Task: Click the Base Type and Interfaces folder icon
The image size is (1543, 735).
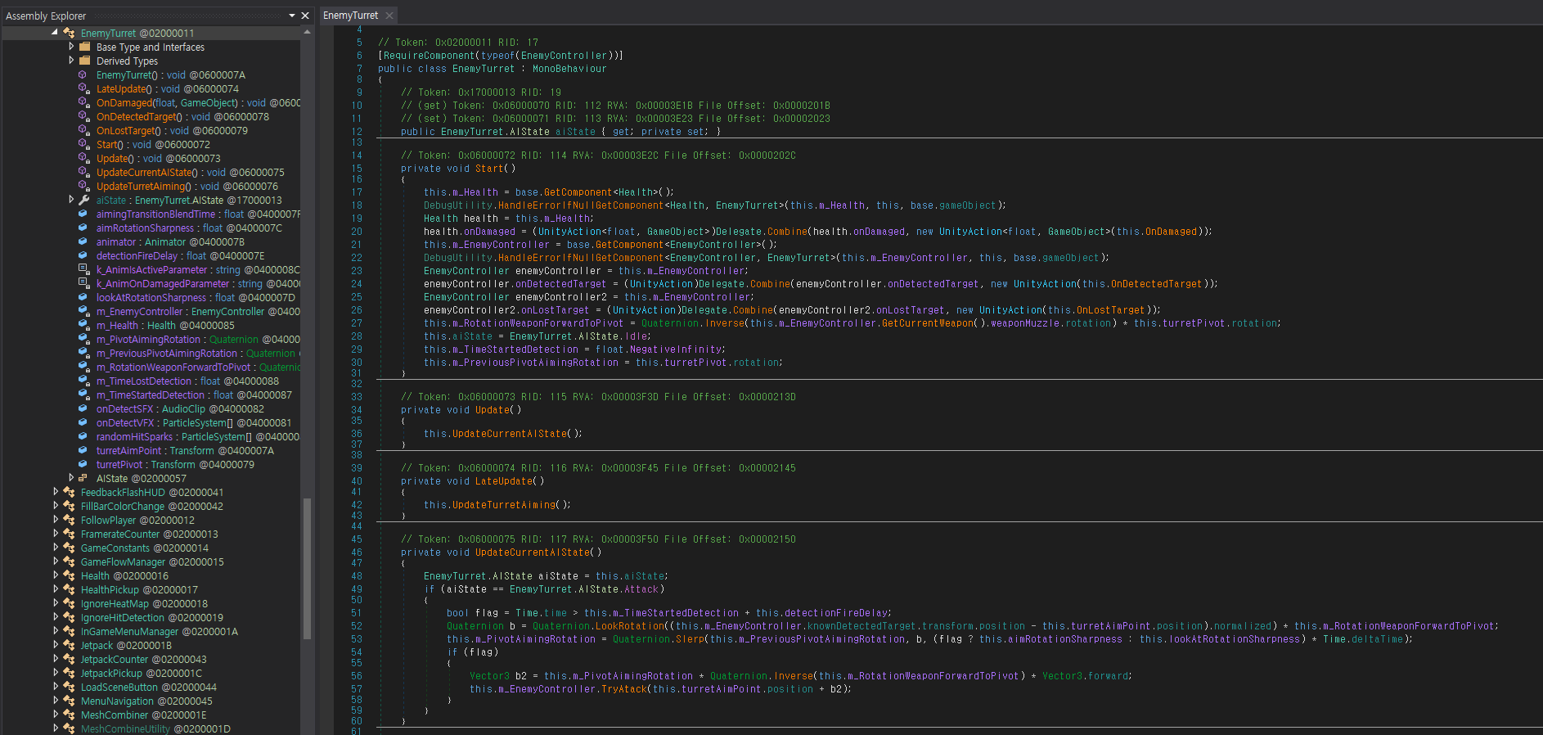Action: pyautogui.click(x=84, y=47)
